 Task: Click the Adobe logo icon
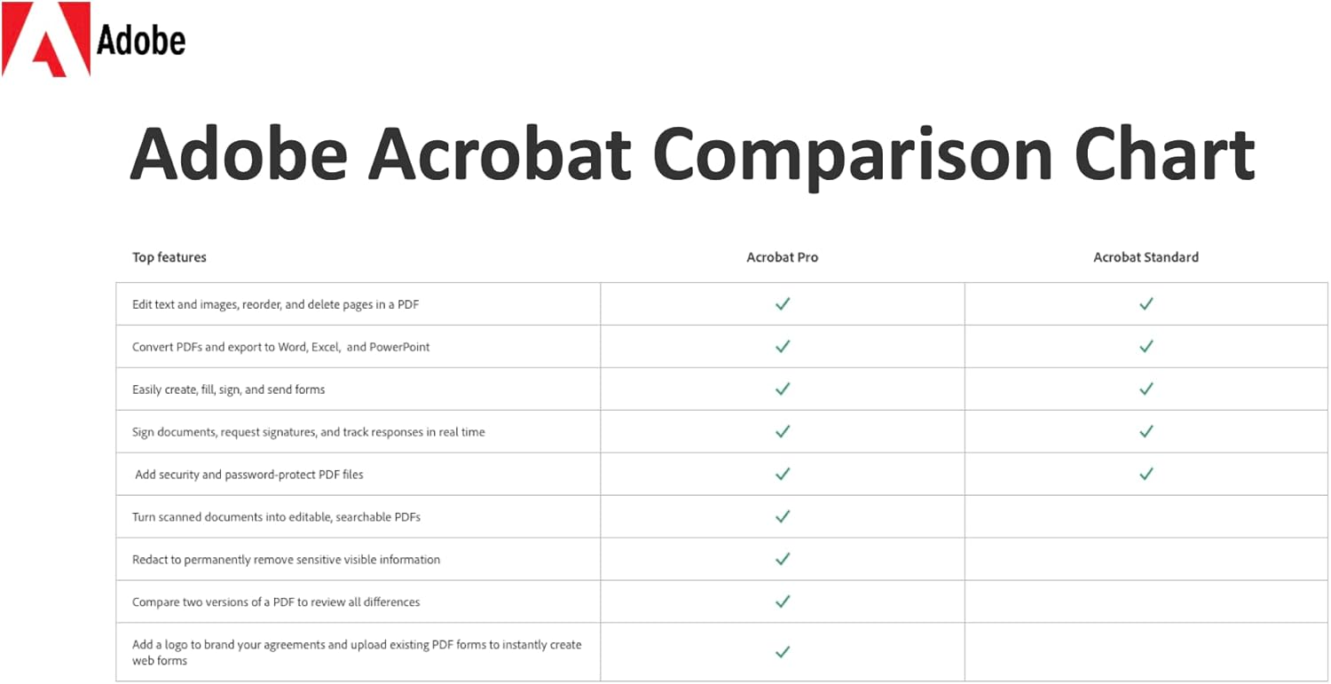(x=46, y=39)
